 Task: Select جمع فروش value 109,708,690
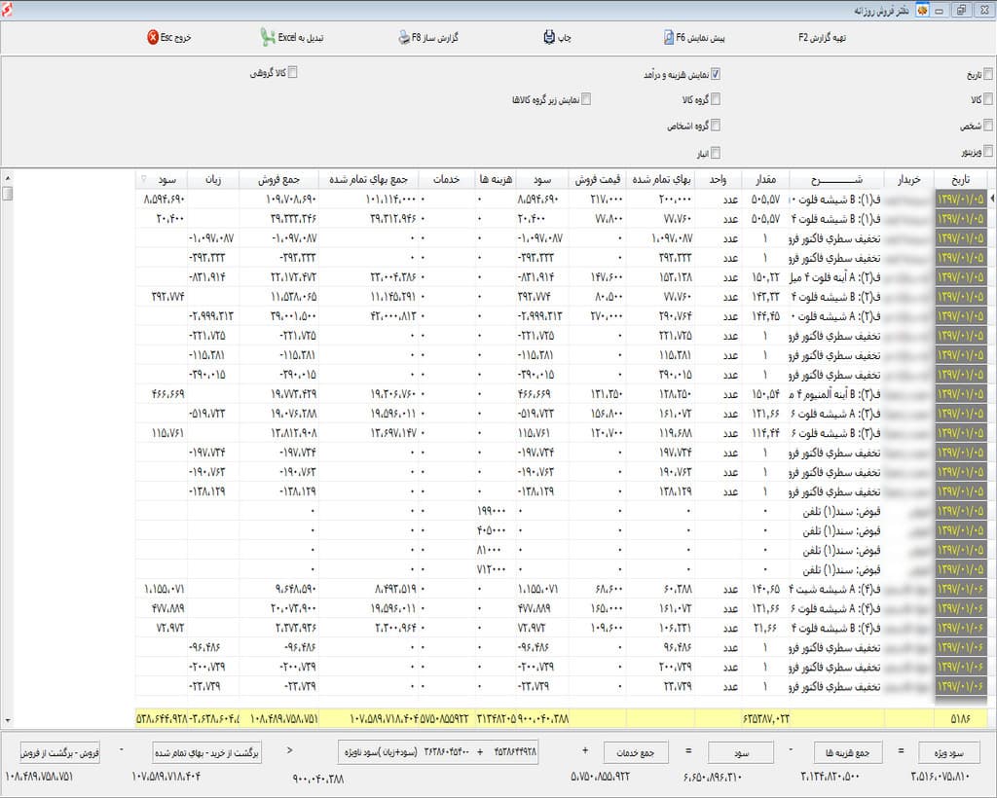[x=279, y=199]
